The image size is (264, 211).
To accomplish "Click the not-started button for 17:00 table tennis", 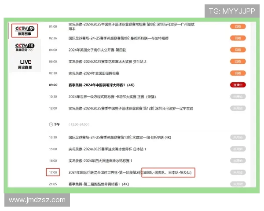I will [x=238, y=172].
